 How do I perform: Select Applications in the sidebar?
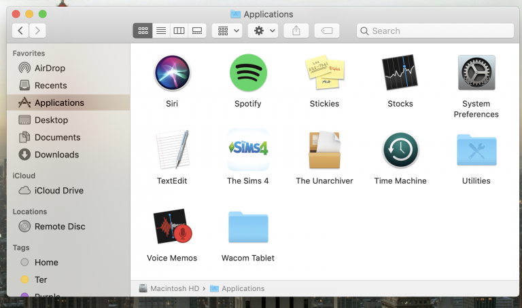[68, 102]
